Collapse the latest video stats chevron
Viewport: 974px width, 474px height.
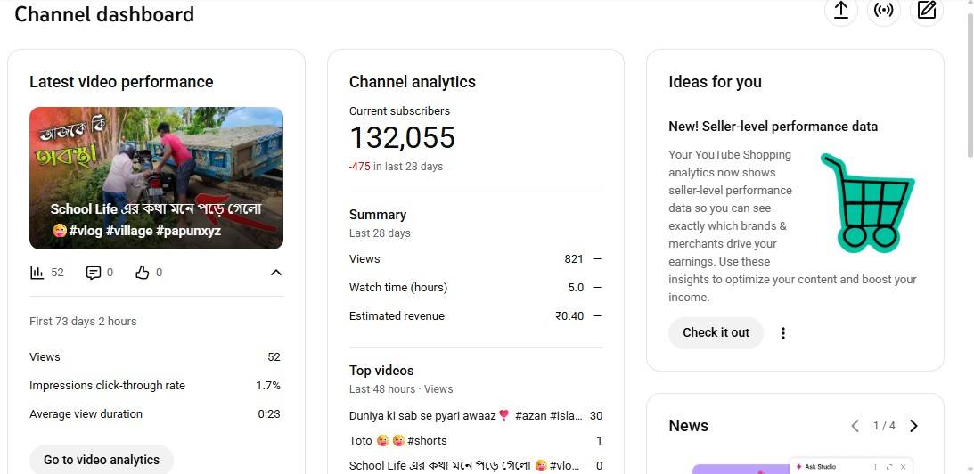[276, 273]
